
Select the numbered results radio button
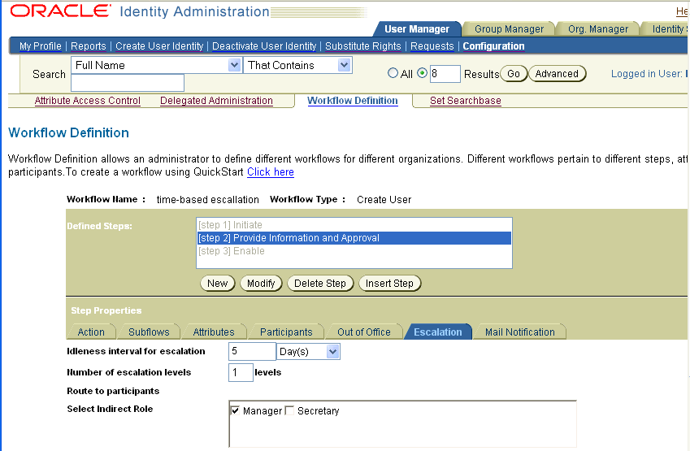click(x=422, y=73)
